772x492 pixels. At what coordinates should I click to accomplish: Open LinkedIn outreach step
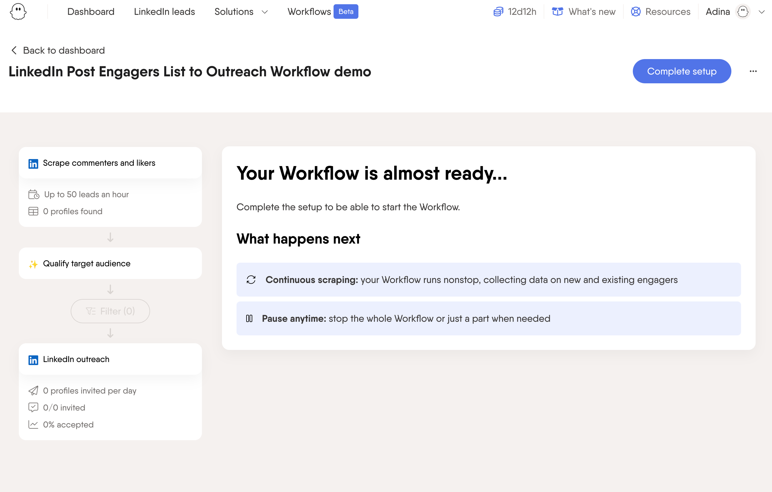[110, 359]
